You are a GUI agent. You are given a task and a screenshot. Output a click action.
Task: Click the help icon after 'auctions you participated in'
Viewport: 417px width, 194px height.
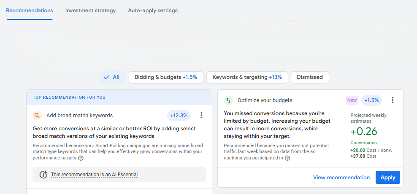(x=287, y=158)
